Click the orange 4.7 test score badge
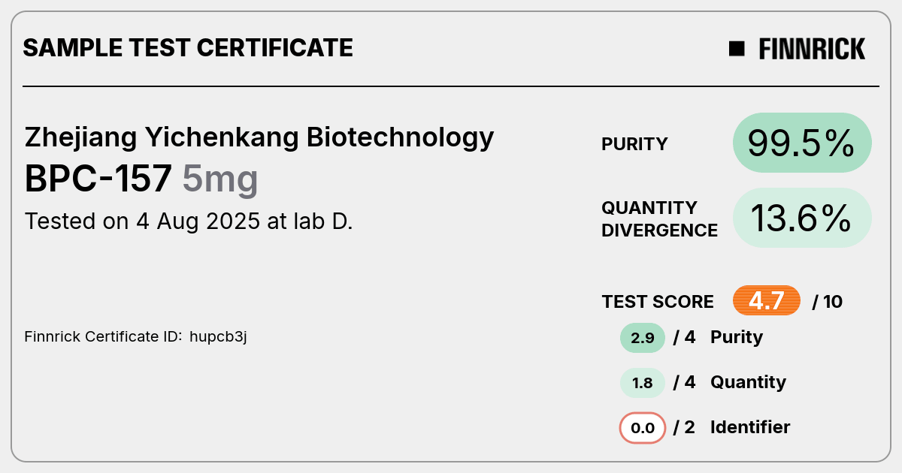The width and height of the screenshot is (902, 473). click(767, 301)
